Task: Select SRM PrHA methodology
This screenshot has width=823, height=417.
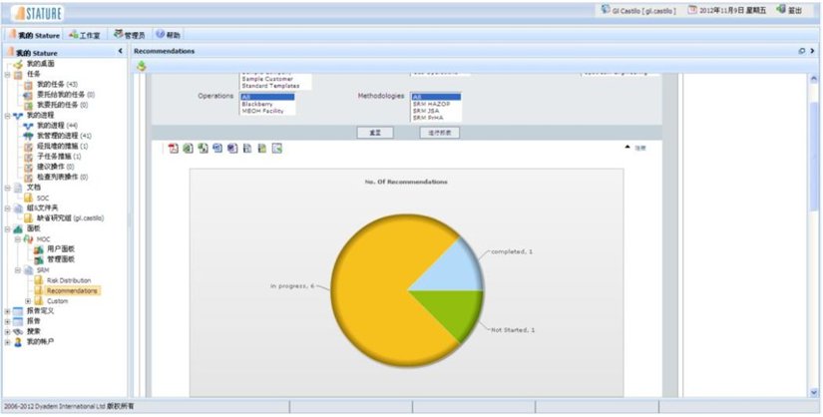Action: click(x=436, y=118)
